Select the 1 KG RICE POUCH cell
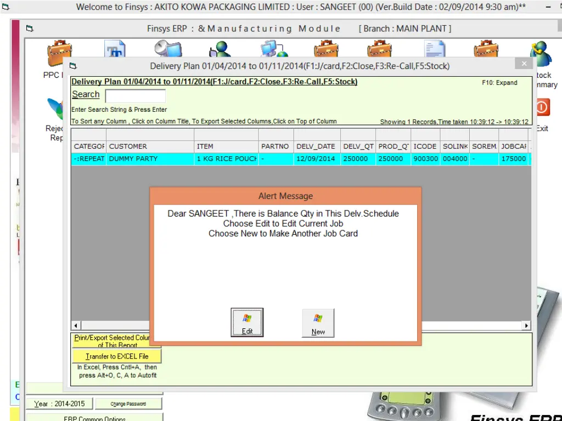The width and height of the screenshot is (562, 421). [x=226, y=159]
